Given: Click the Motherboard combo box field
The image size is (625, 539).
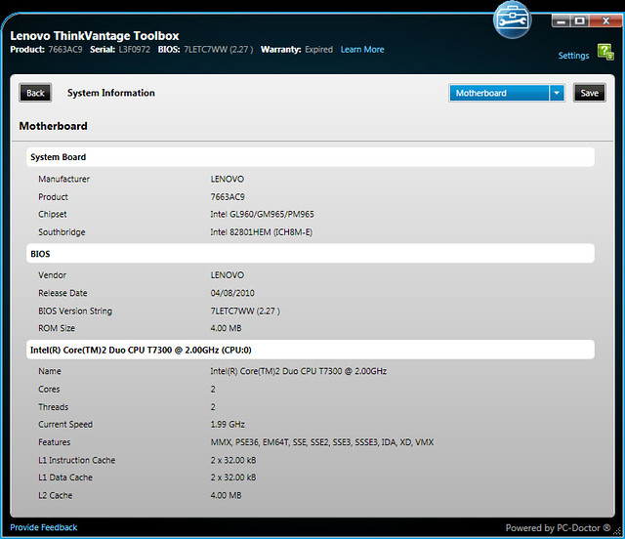Looking at the screenshot, I should click(499, 93).
